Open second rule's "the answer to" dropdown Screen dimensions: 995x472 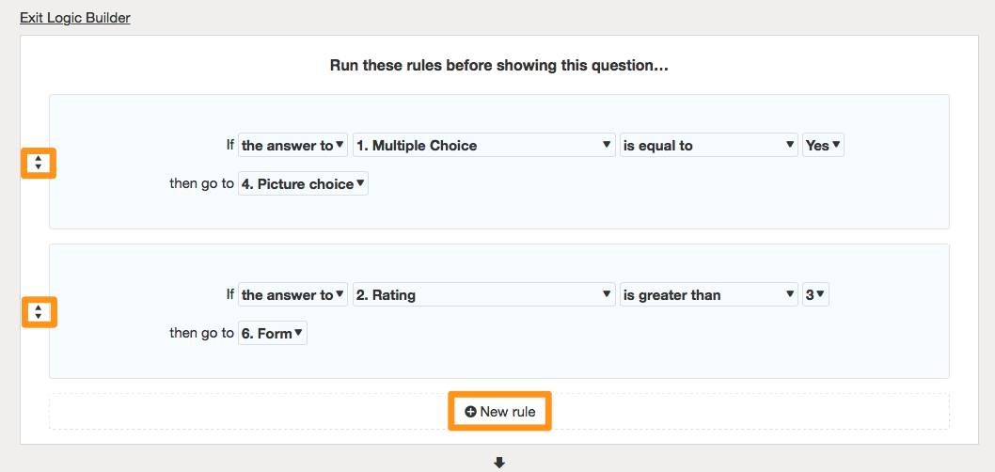pos(292,295)
